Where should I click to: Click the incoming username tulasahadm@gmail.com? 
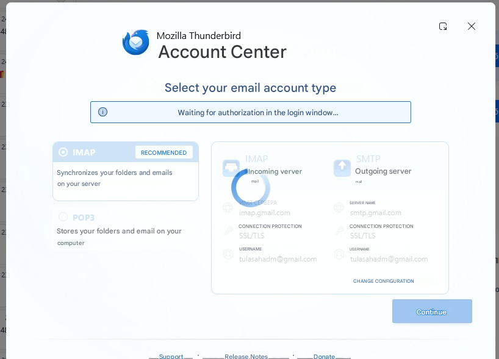point(278,259)
